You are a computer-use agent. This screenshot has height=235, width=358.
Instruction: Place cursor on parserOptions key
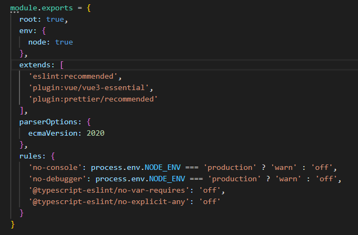[49, 123]
